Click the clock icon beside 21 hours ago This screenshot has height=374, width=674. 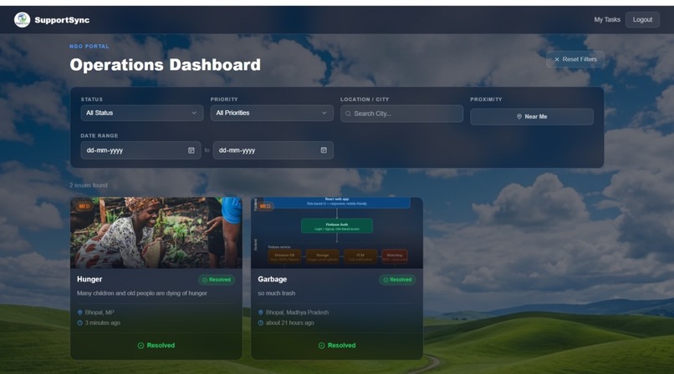click(261, 322)
